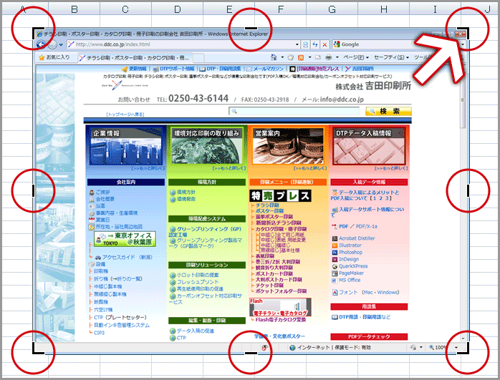Image resolution: width=500 pixels, height=380 pixels.
Task: Click the アクセスガイド link with car icon
Action: tap(124, 257)
